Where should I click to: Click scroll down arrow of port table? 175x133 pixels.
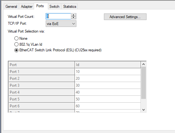(143, 110)
